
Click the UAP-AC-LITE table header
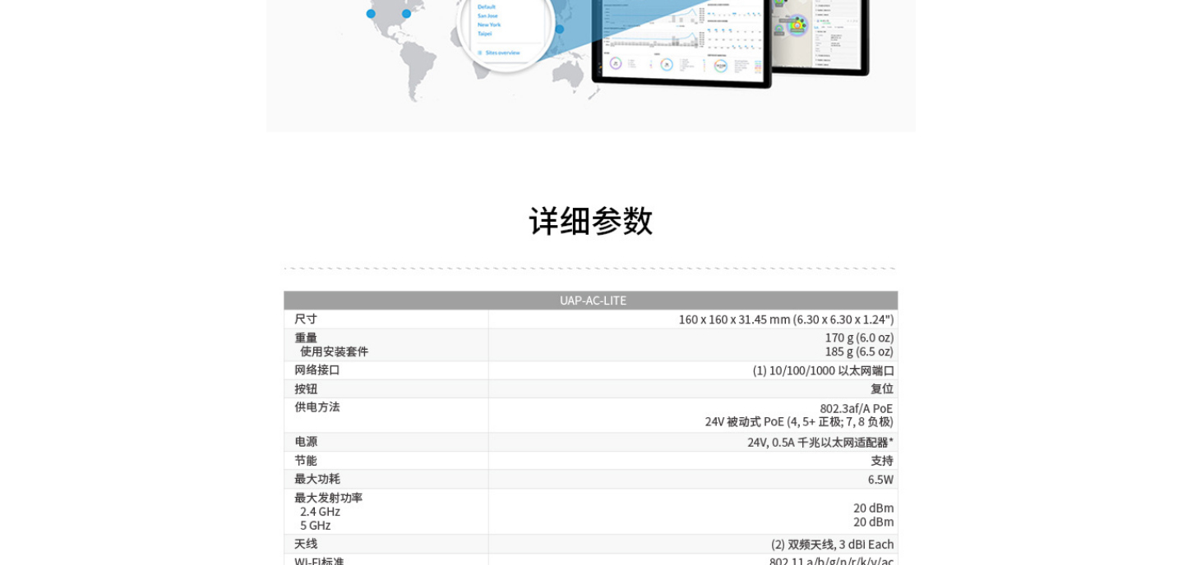pos(591,301)
